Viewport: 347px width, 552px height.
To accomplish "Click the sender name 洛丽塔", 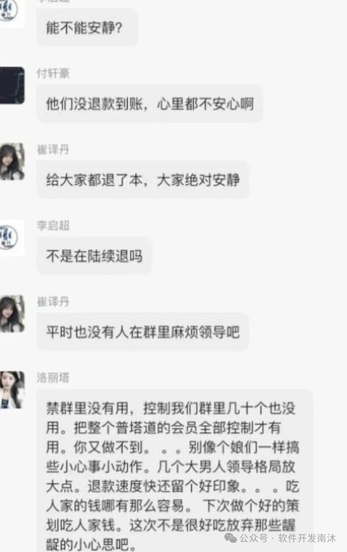I will point(53,378).
